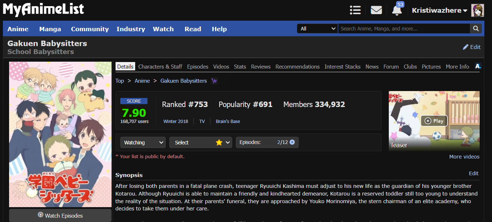Click the Winter 2018 season link
Viewport: 492px width, 222px height.
coord(176,121)
